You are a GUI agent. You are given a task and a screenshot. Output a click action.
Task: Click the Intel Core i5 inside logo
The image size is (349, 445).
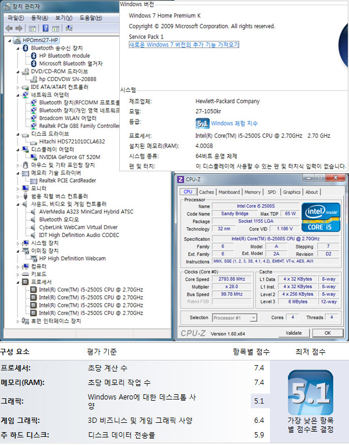(x=320, y=217)
